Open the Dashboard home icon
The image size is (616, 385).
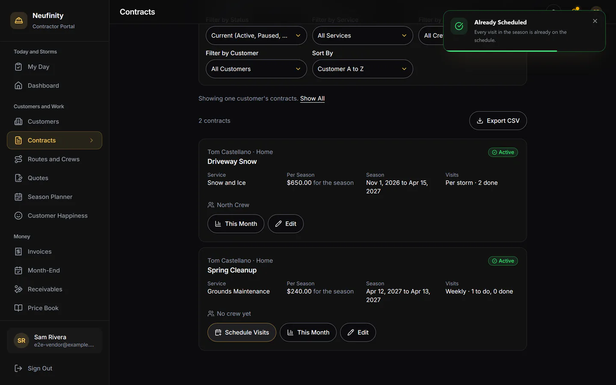pyautogui.click(x=18, y=86)
